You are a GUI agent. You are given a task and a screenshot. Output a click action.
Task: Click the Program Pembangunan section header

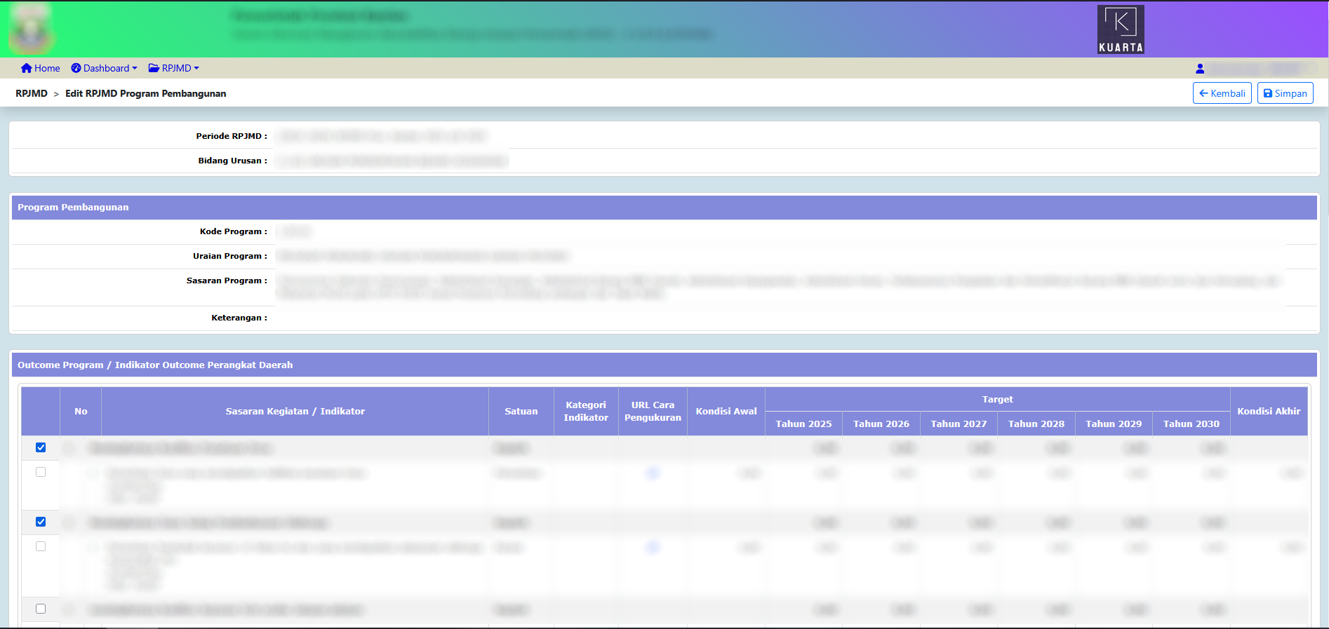(x=664, y=208)
